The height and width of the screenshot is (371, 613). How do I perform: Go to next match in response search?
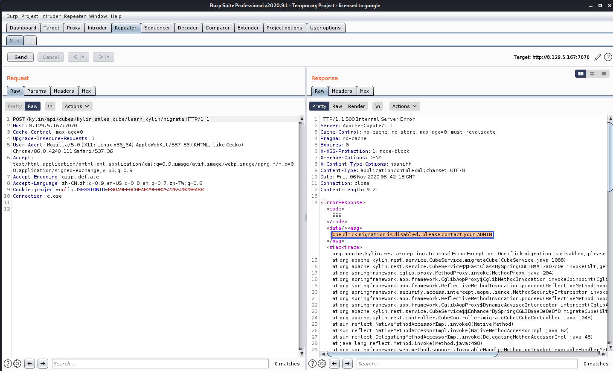tap(348, 364)
